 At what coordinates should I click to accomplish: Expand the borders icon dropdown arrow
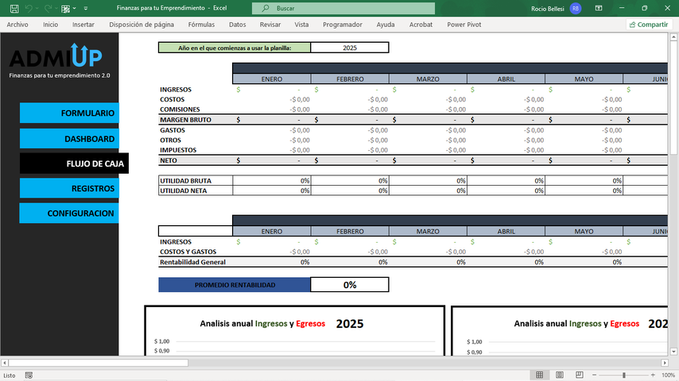pos(75,8)
